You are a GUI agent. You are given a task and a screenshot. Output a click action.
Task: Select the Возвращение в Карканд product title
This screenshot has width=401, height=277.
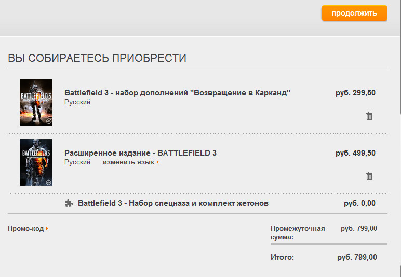point(177,93)
